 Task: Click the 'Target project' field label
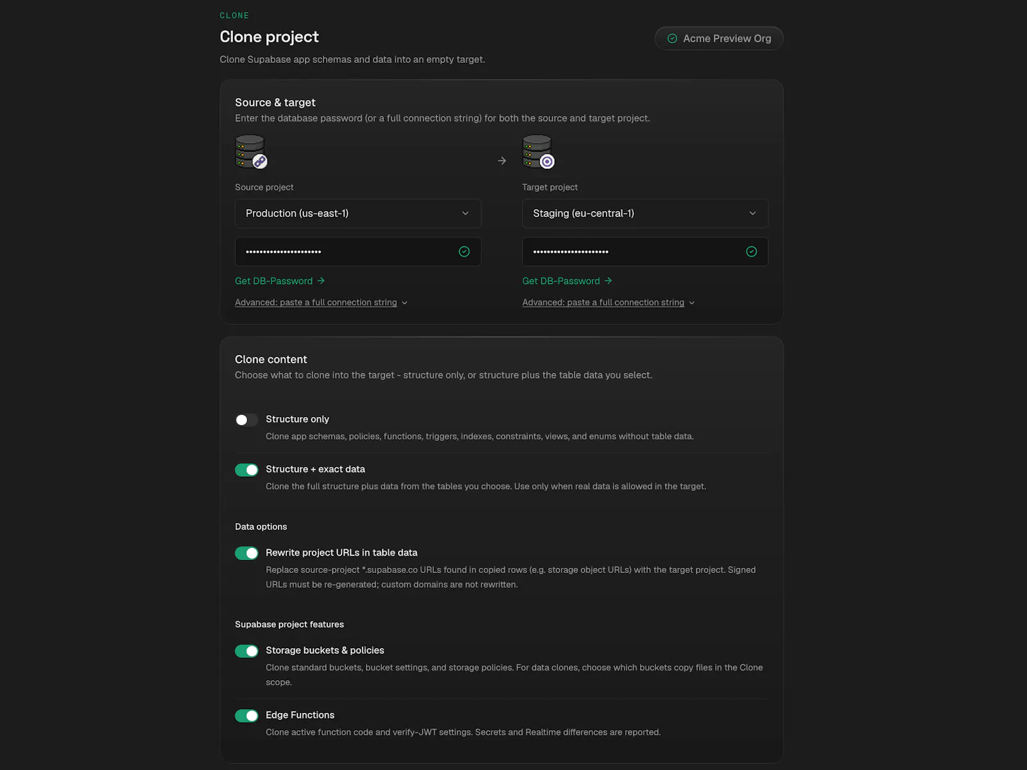click(550, 187)
